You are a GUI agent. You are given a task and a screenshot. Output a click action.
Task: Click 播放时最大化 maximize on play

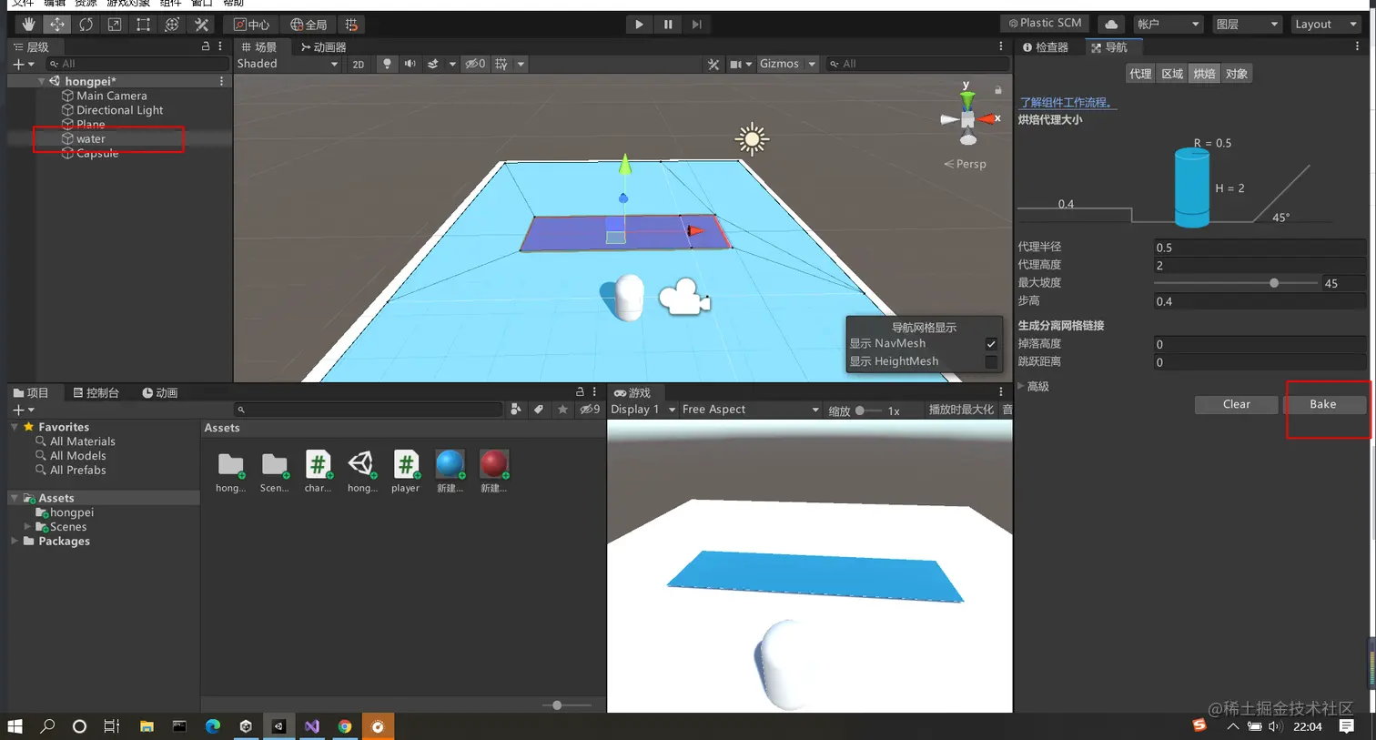(x=961, y=410)
